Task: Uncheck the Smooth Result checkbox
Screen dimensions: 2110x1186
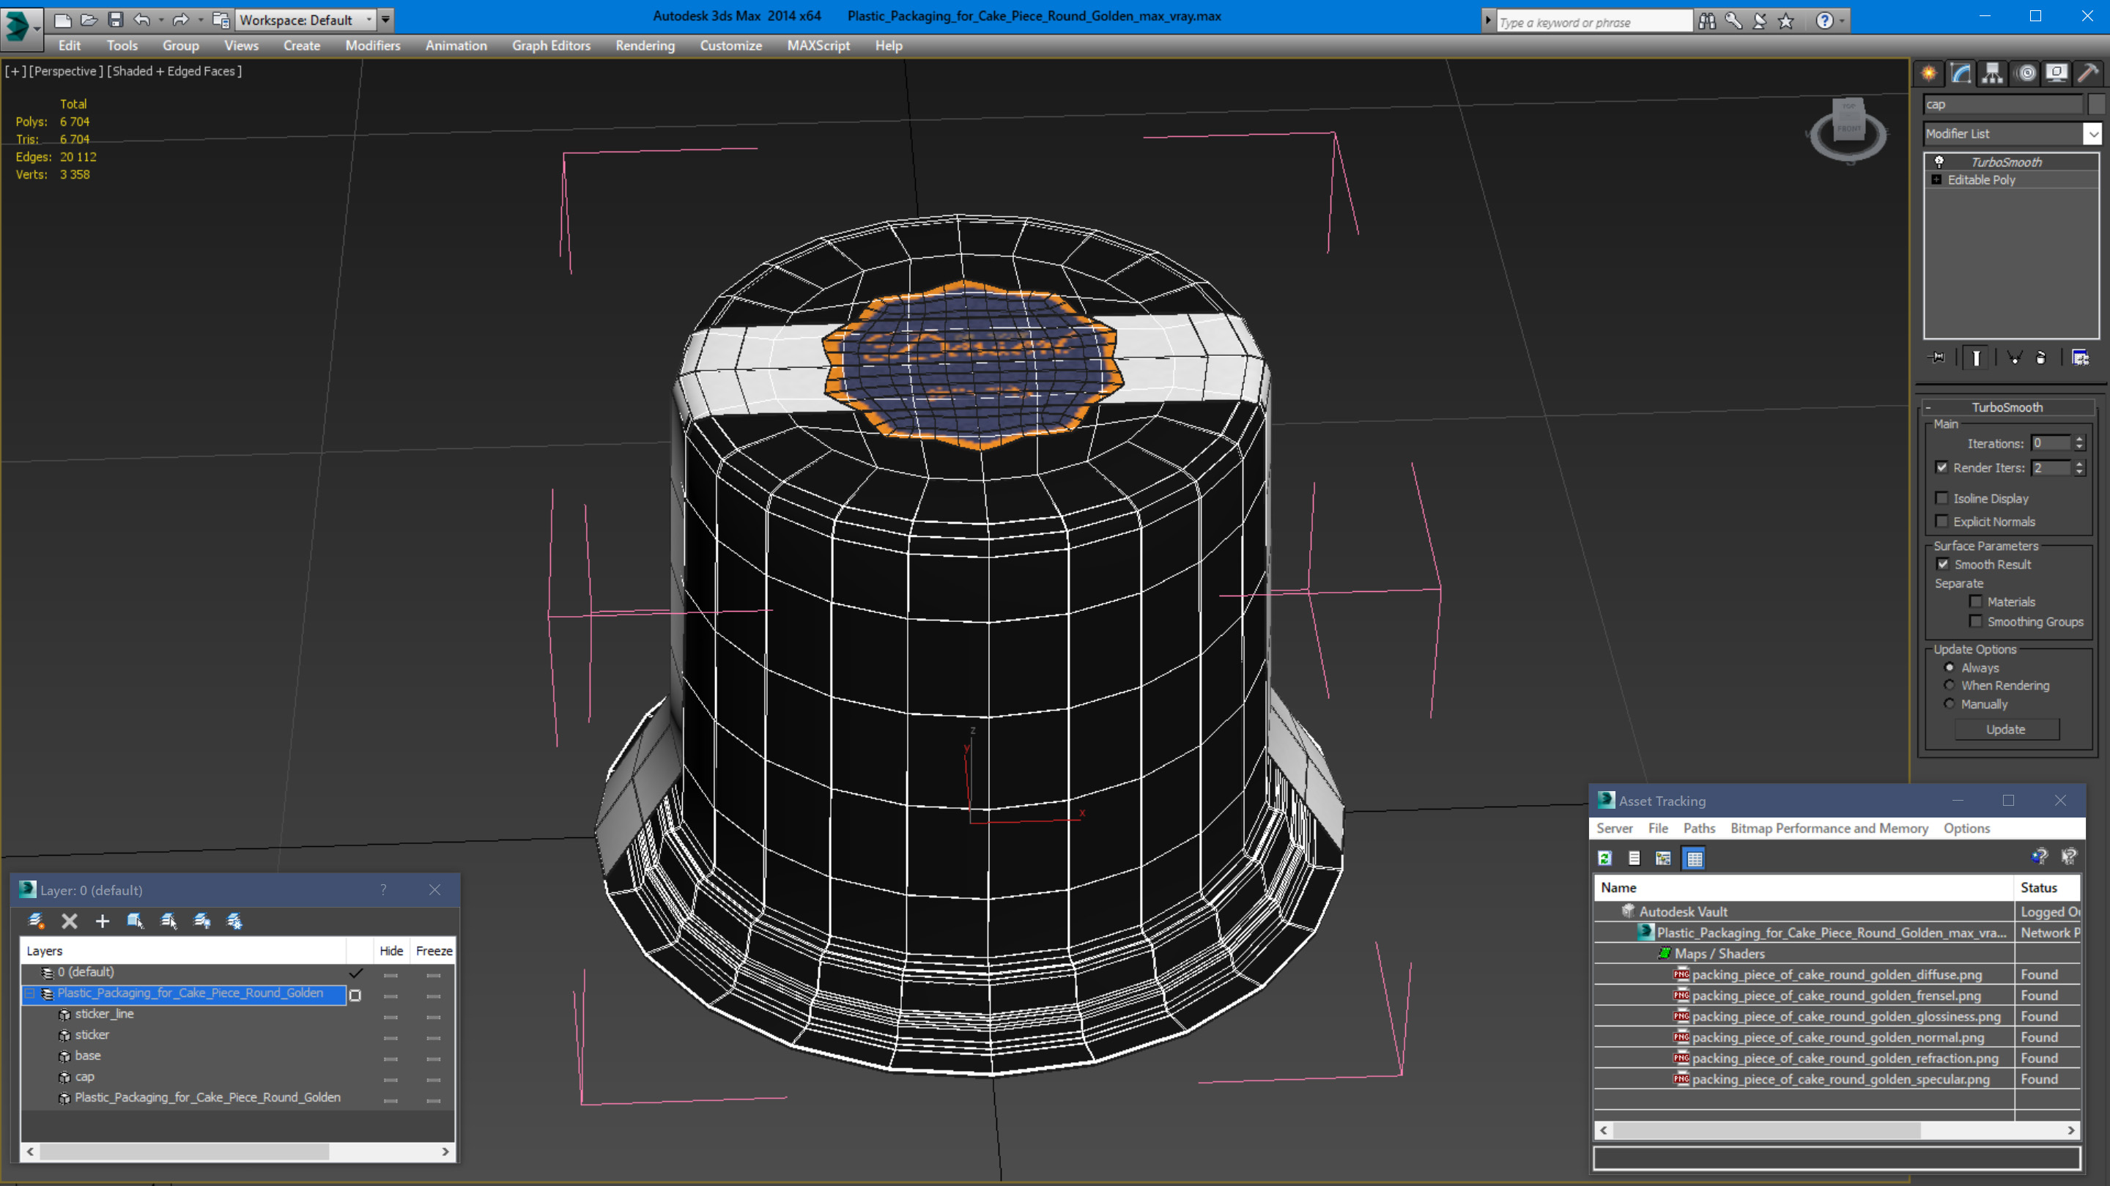Action: (x=1942, y=563)
